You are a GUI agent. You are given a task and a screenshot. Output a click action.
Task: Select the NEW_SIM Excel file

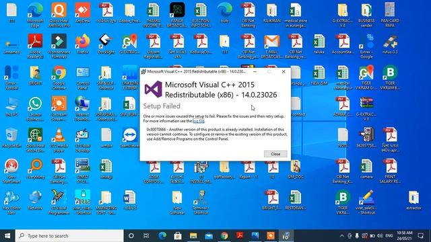pos(319,75)
